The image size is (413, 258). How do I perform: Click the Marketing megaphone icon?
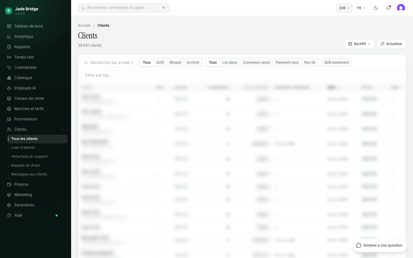pos(9,195)
